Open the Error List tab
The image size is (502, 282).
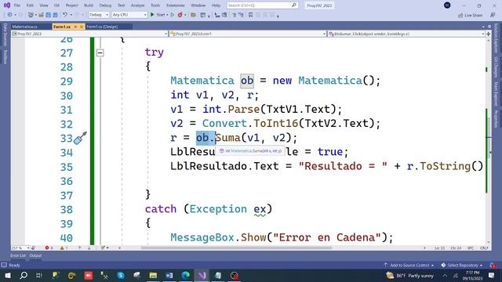point(17,255)
